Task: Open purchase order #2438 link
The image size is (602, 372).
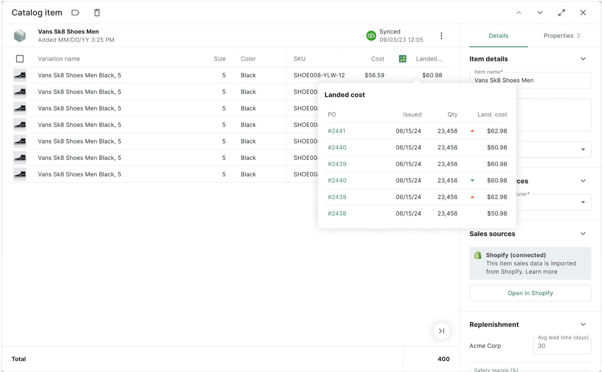Action: [x=337, y=213]
